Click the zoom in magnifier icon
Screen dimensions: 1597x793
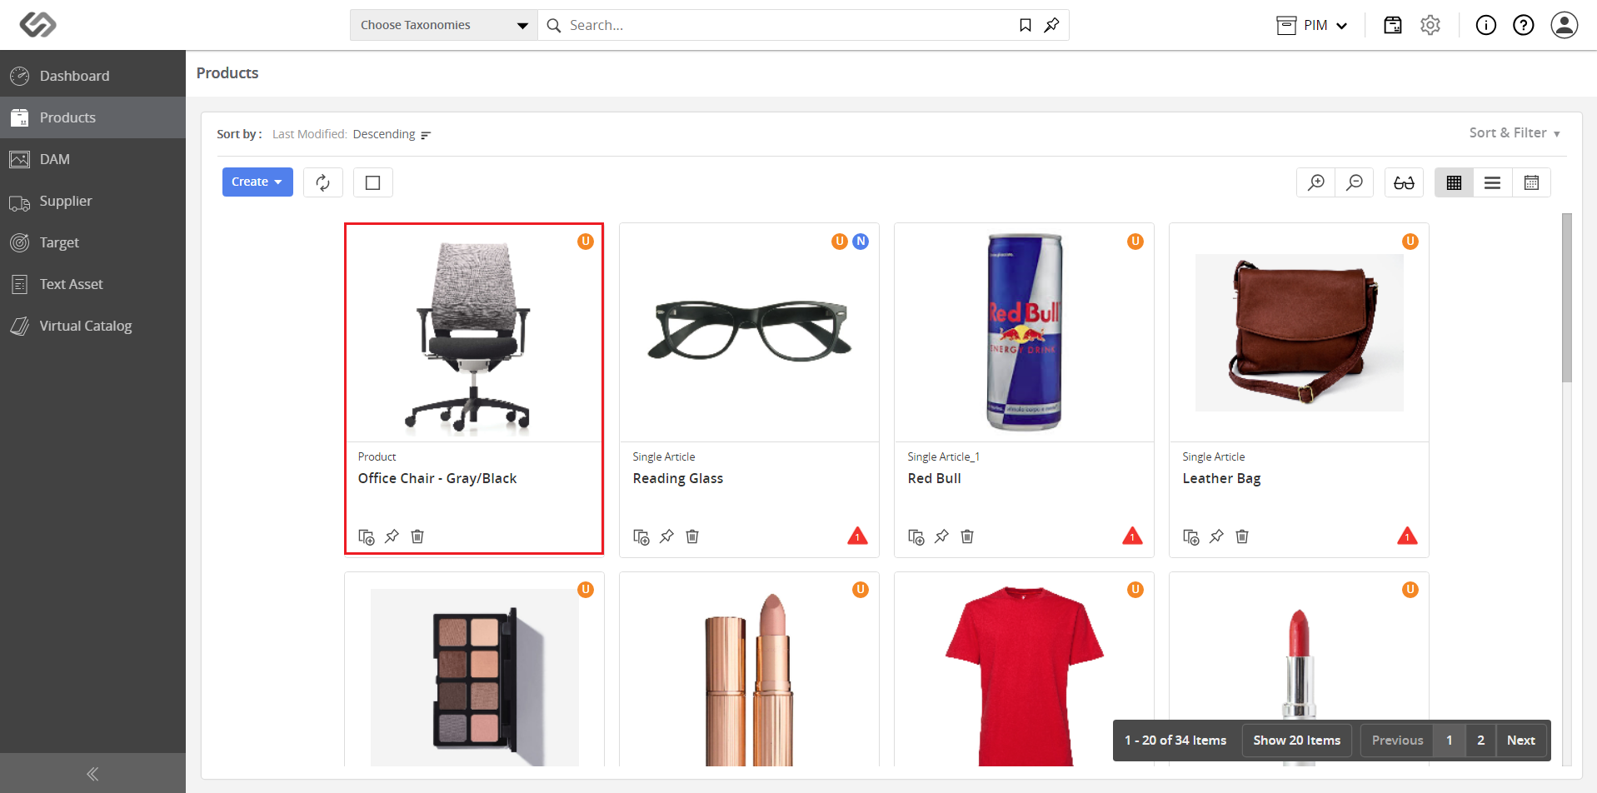click(1316, 182)
